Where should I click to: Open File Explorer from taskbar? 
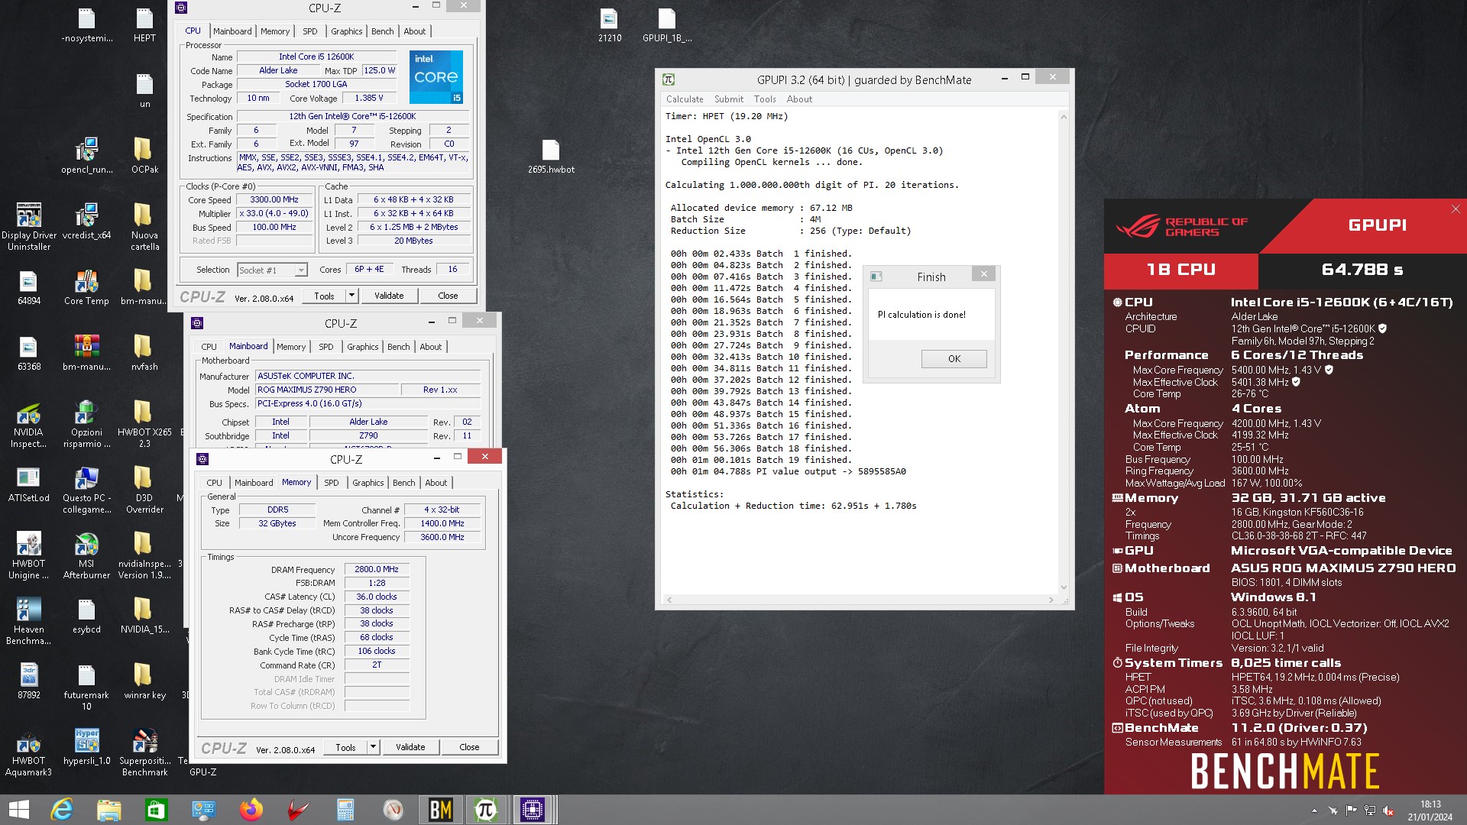[109, 810]
